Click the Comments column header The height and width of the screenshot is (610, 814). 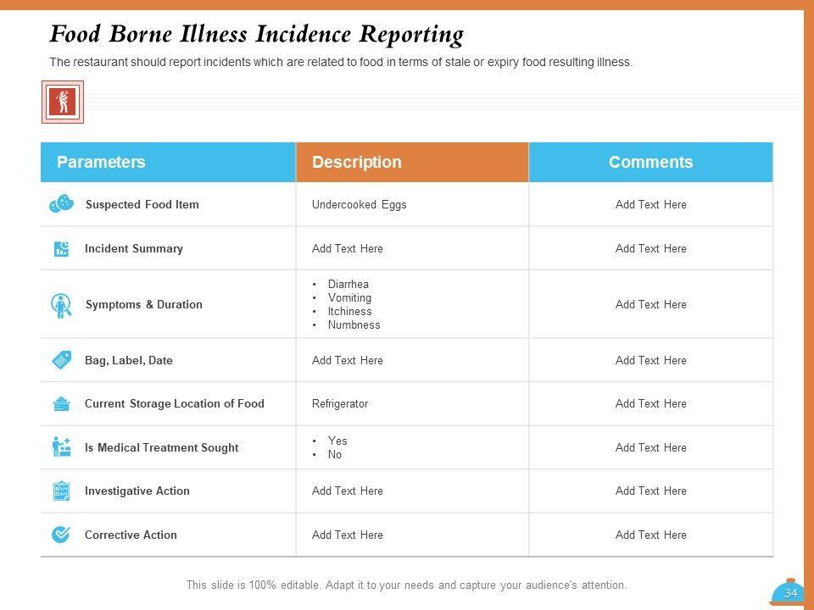pos(650,162)
